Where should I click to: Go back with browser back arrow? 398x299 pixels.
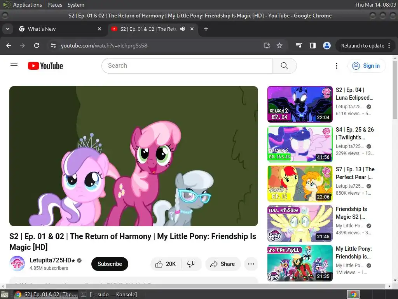point(9,46)
